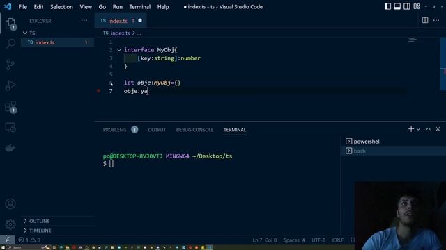Open the Search view icon
The width and height of the screenshot is (446, 250).
point(10,44)
